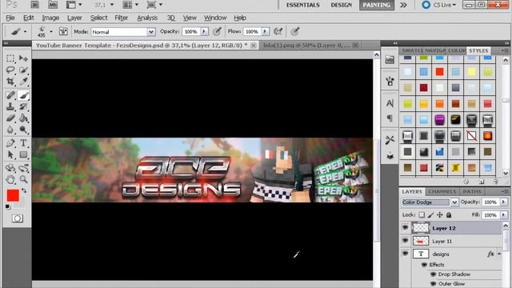Open the layer Fill slider arrow
Screen dimensions: 512x288
tap(503, 215)
